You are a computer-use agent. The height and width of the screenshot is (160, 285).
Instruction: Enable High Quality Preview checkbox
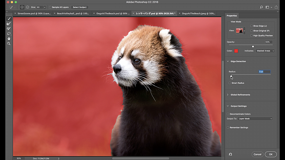(x=252, y=36)
